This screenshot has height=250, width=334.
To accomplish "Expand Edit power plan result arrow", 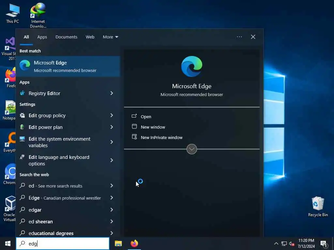I will (x=112, y=127).
